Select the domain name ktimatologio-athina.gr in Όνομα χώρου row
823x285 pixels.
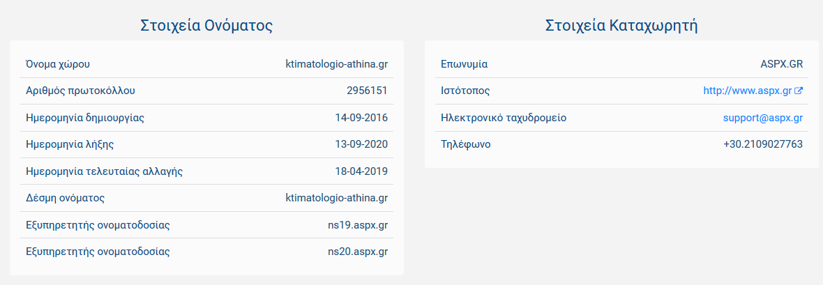click(336, 65)
